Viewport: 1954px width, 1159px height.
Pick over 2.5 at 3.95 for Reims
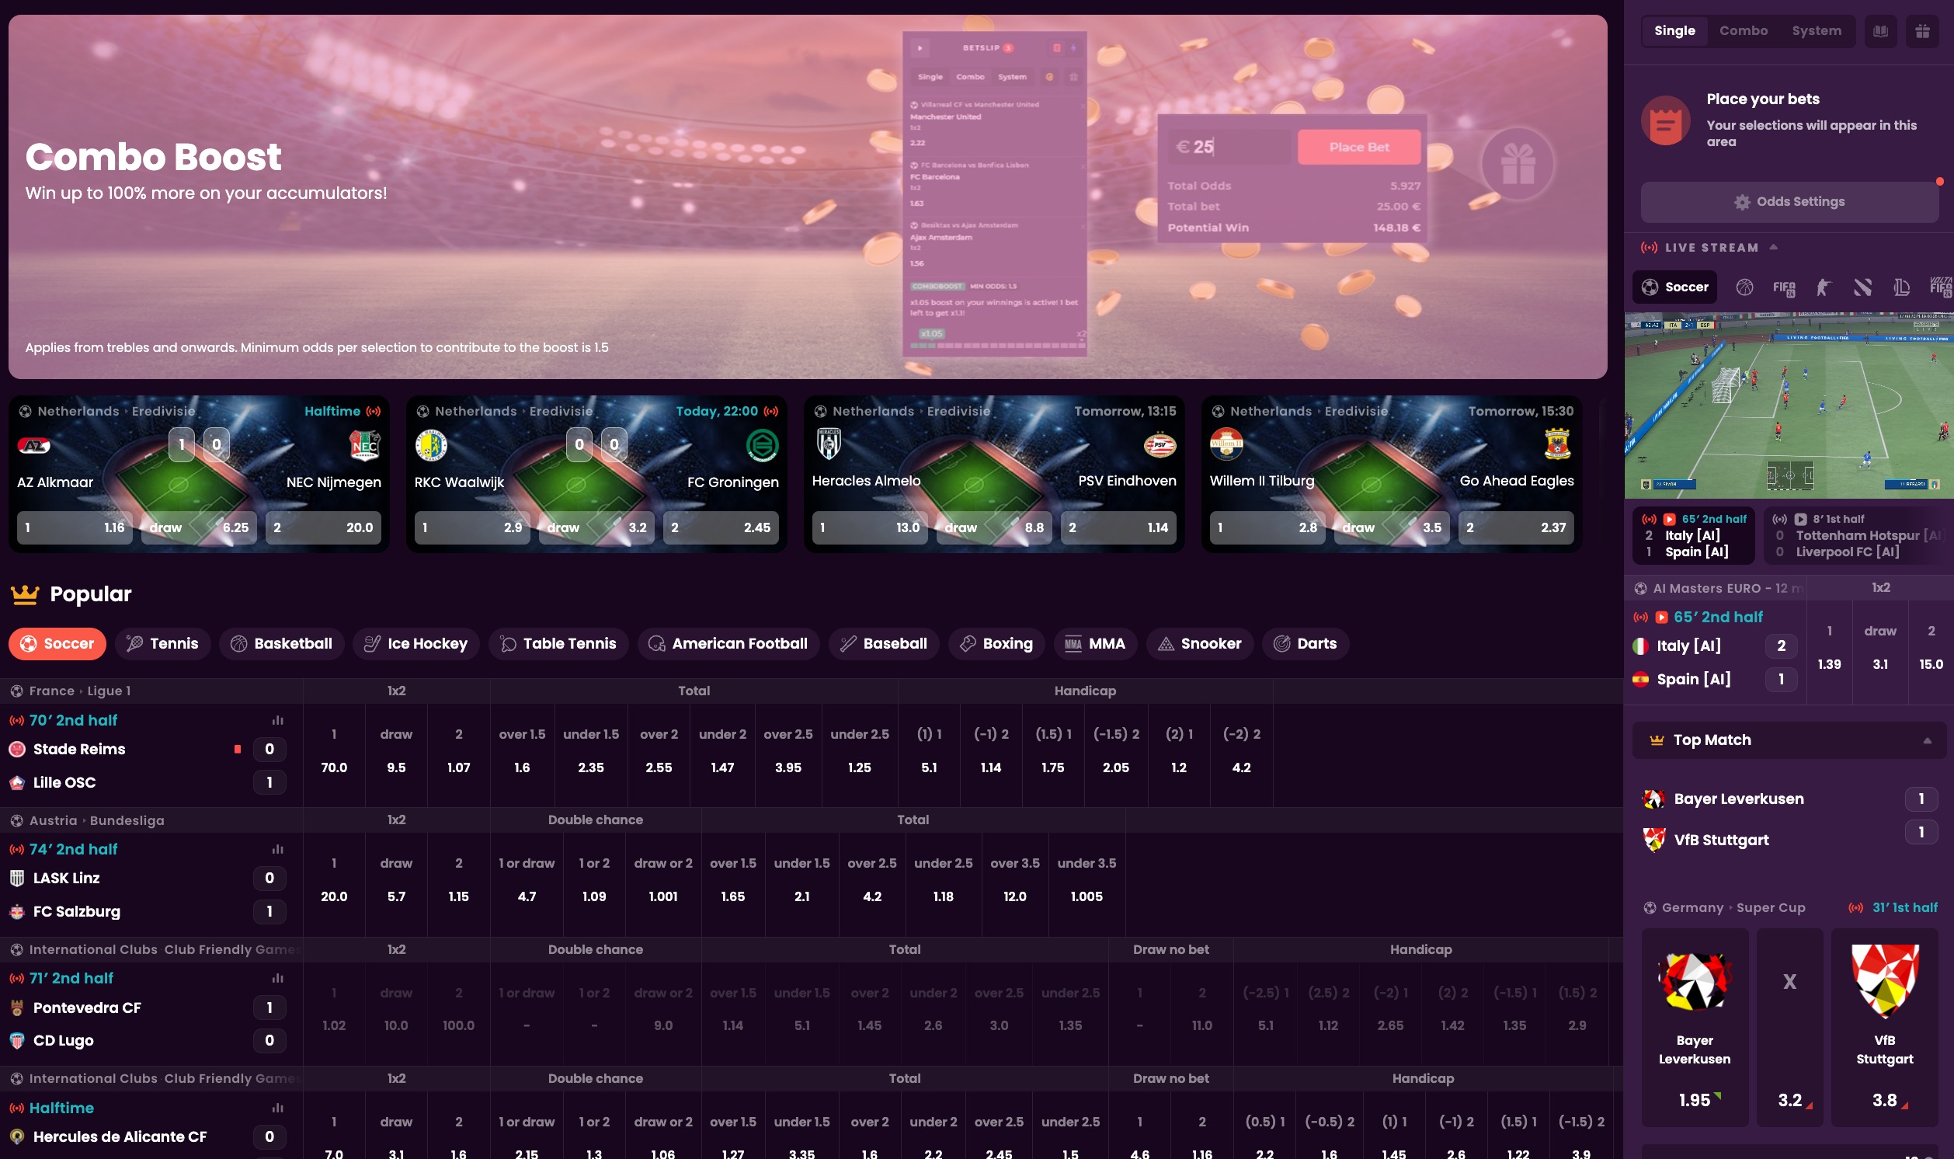pyautogui.click(x=788, y=755)
